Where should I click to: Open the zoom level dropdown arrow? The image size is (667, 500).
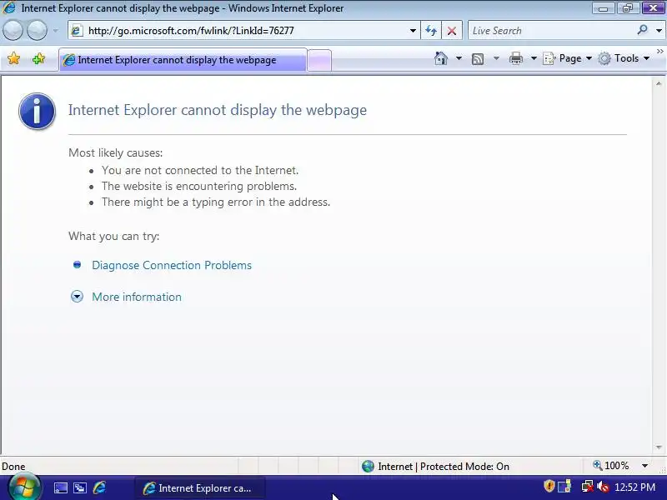[644, 466]
